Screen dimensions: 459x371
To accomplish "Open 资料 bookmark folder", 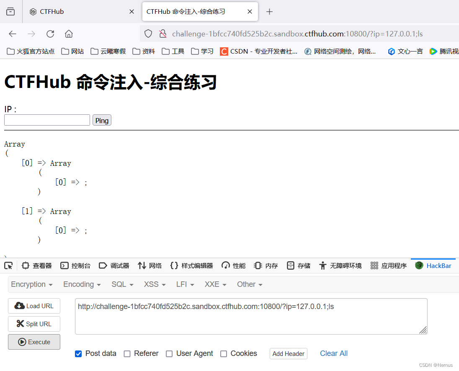I will click(144, 52).
